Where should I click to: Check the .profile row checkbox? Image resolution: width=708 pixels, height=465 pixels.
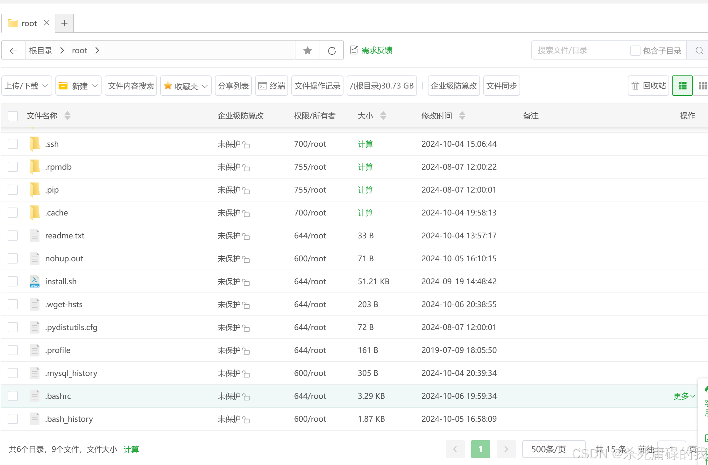(13, 350)
